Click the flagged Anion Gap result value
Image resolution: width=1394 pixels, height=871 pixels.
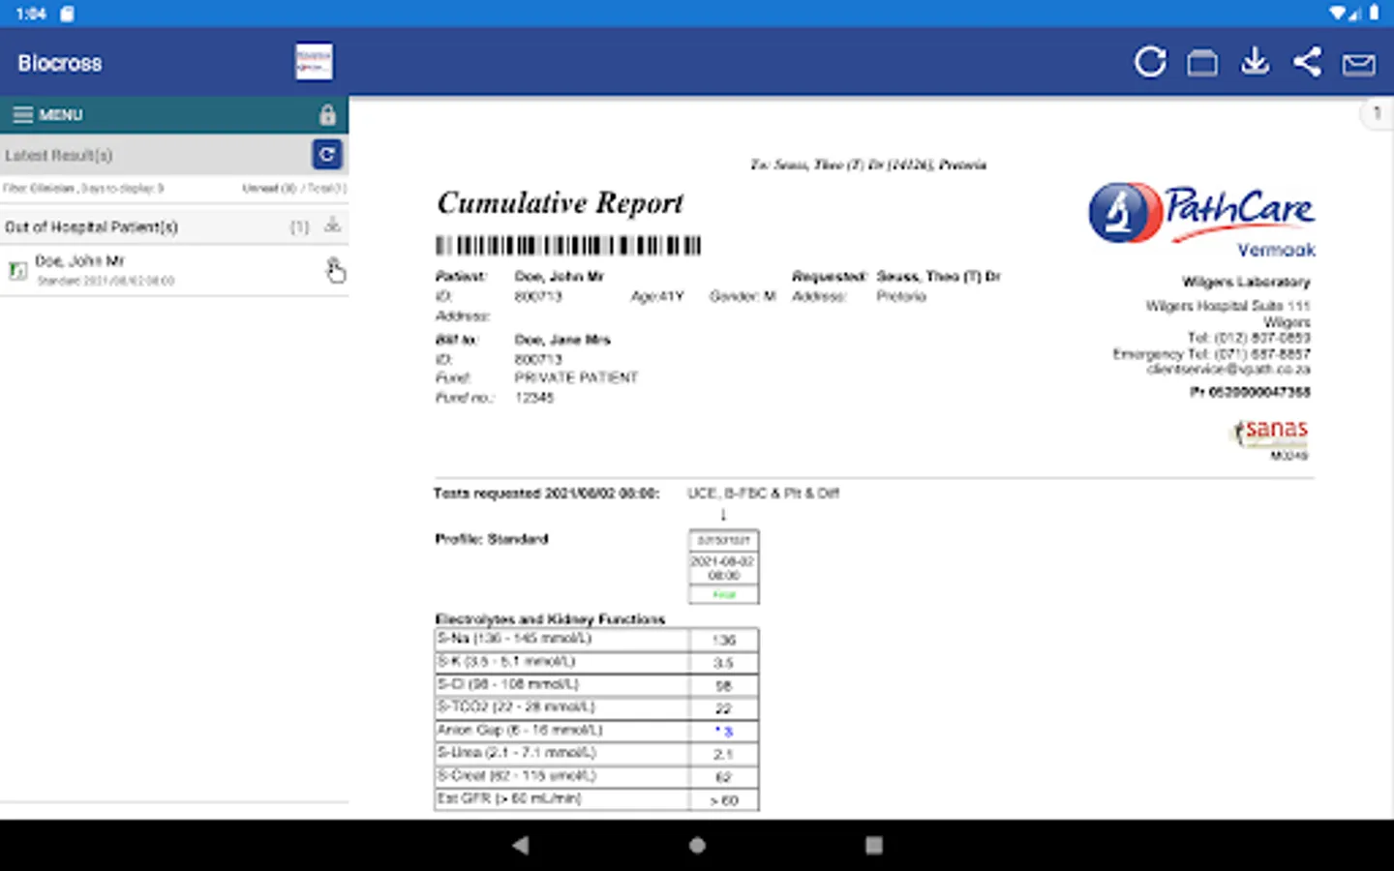click(724, 732)
